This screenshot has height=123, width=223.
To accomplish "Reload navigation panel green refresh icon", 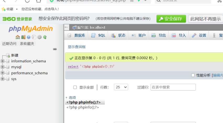I will (45, 37).
